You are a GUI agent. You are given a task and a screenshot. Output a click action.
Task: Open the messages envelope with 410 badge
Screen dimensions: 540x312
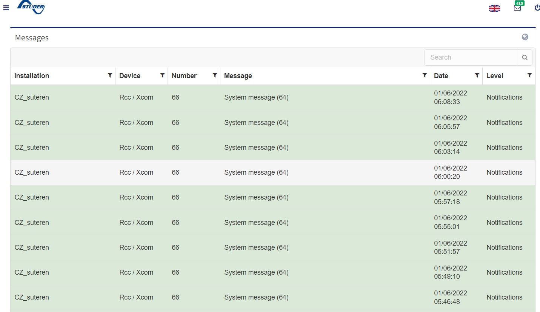tap(517, 8)
